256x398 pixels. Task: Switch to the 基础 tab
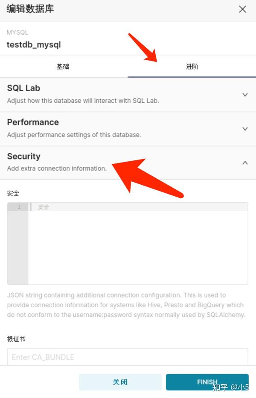click(63, 67)
